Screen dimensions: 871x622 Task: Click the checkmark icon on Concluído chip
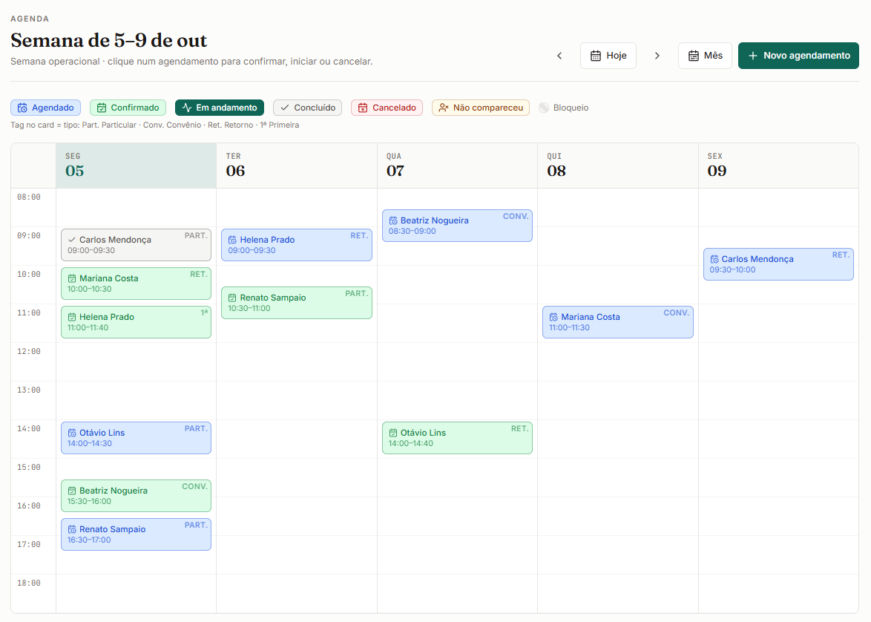(285, 108)
